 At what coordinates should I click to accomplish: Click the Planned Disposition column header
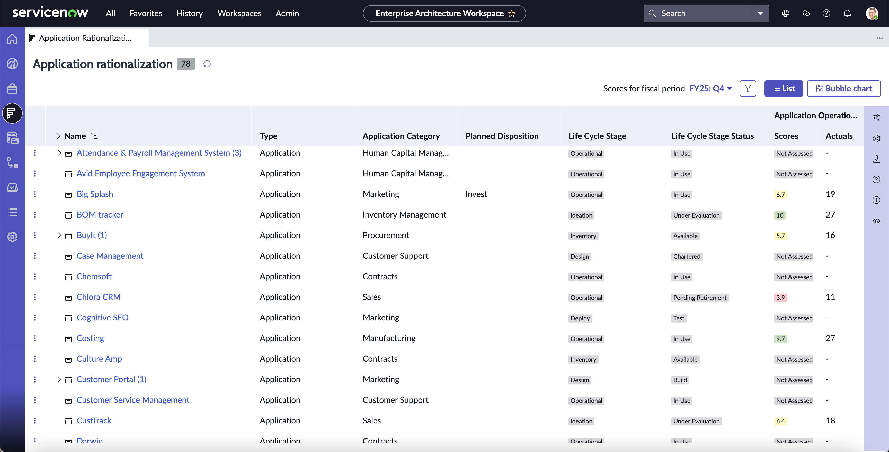tap(502, 136)
